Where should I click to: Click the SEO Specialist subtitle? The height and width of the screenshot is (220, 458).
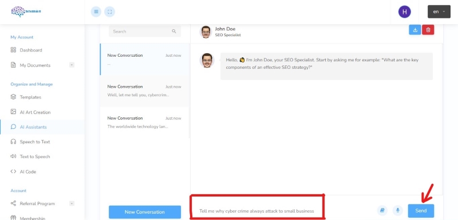[x=228, y=35]
